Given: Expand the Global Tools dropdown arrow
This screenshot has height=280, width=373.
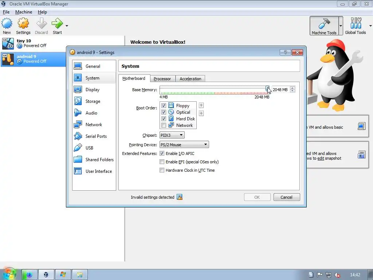Looking at the screenshot, I should (370, 26).
